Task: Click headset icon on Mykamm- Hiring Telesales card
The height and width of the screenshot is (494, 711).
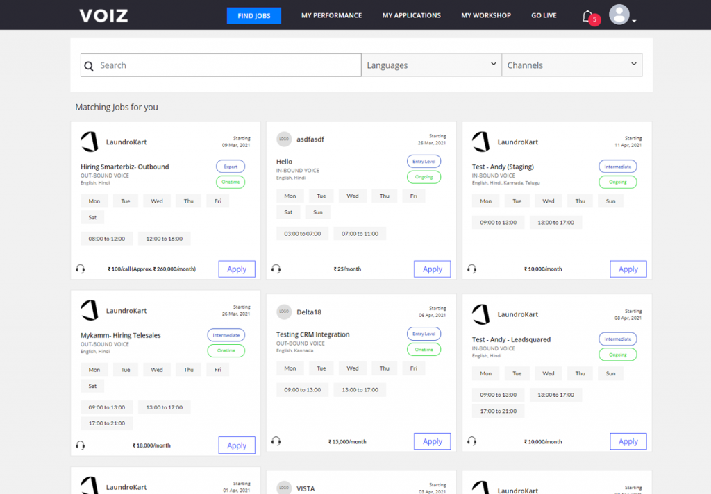Action: click(81, 445)
